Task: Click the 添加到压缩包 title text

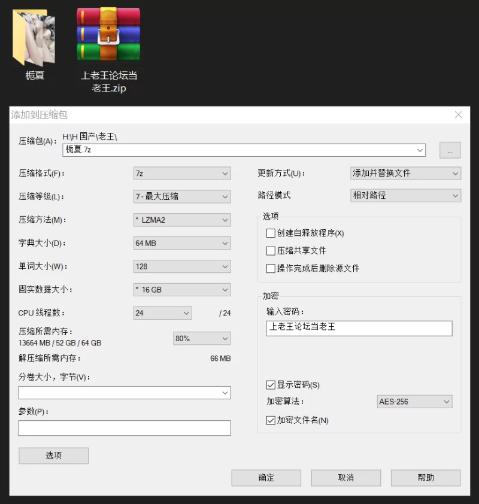Action: coord(40,115)
